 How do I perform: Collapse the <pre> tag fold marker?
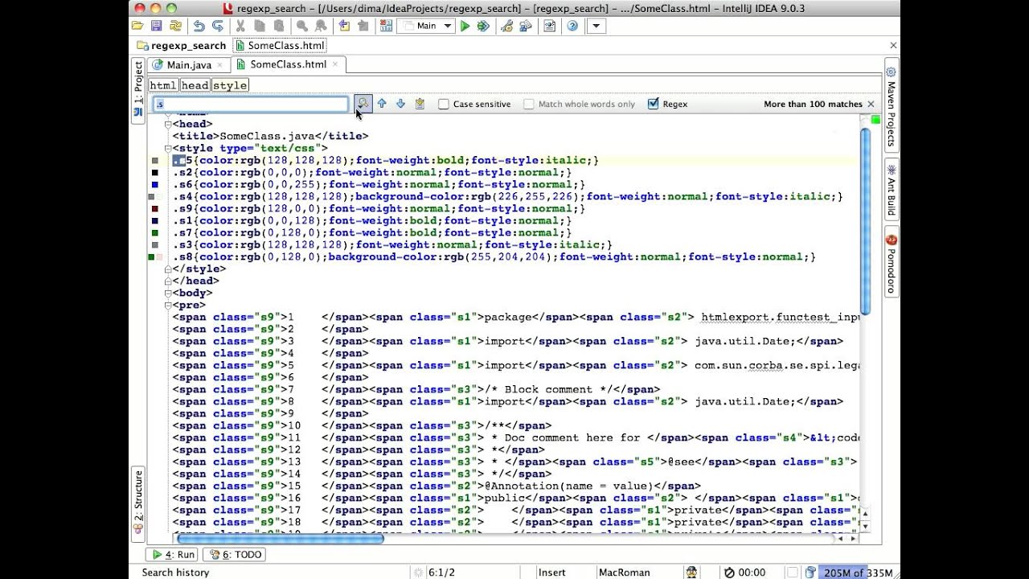pos(168,305)
